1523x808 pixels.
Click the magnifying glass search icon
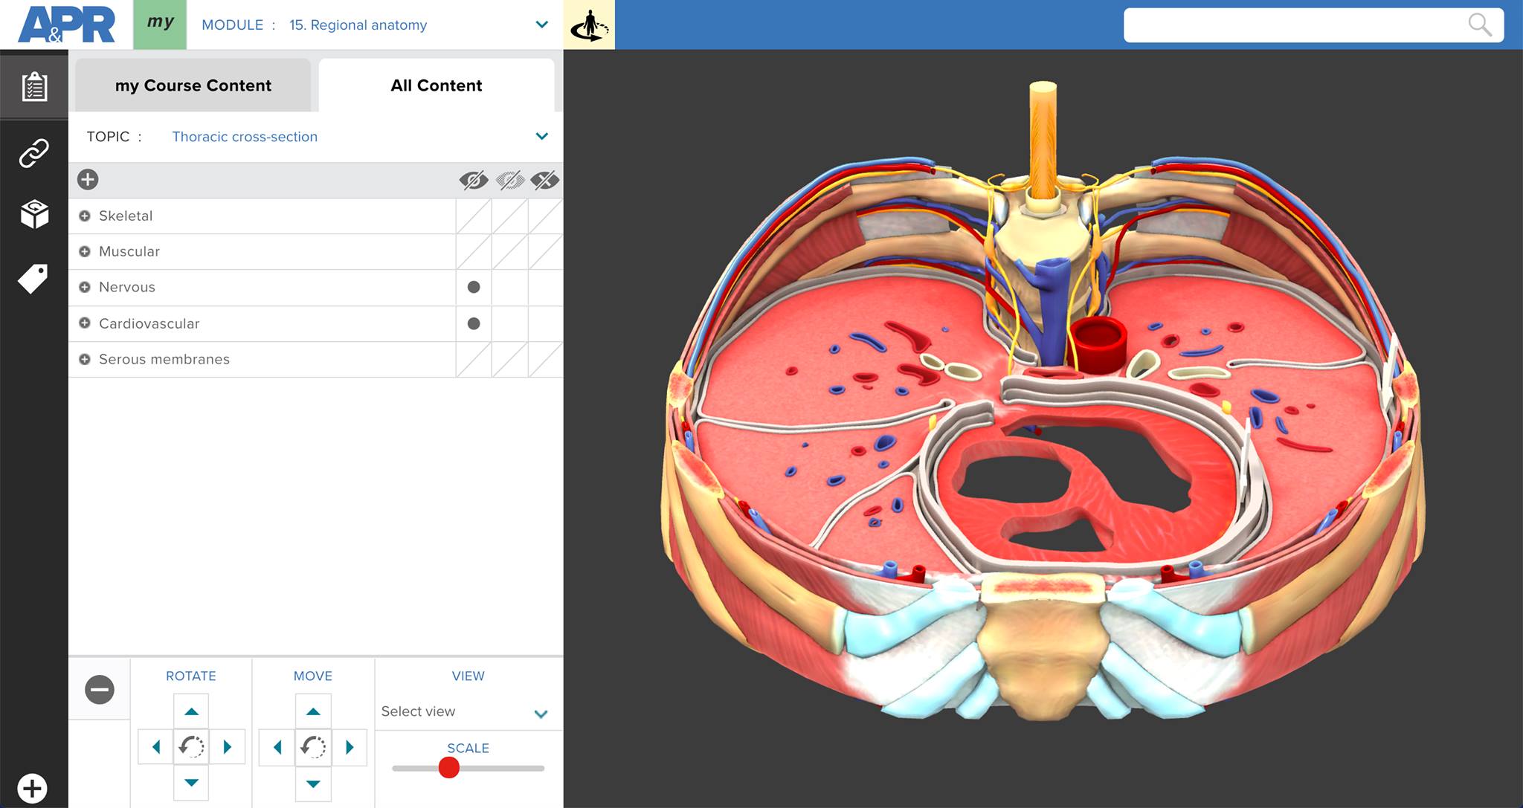(x=1479, y=25)
